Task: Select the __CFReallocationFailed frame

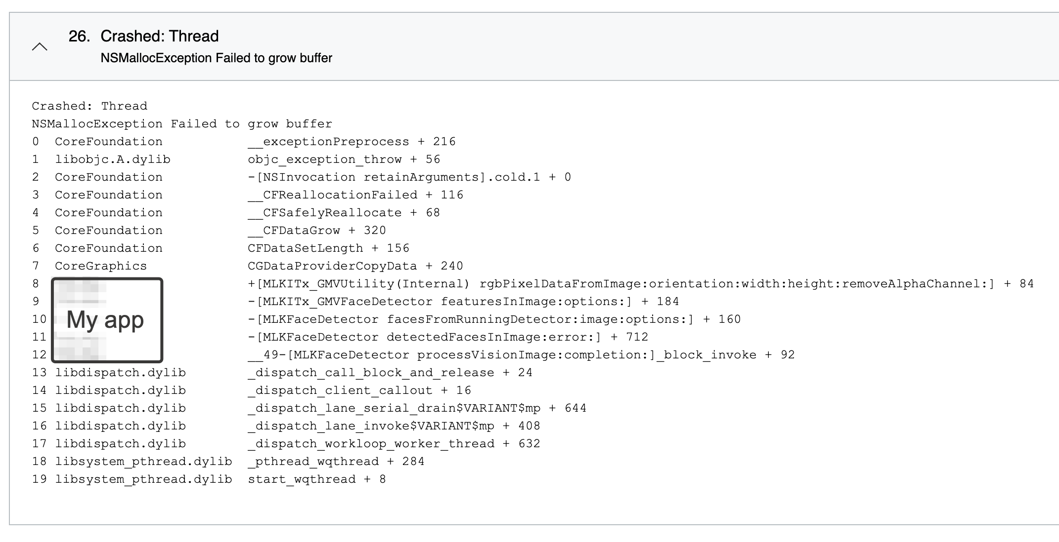Action: (355, 194)
